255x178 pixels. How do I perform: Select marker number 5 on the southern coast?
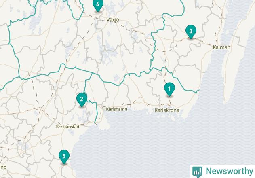(x=64, y=157)
